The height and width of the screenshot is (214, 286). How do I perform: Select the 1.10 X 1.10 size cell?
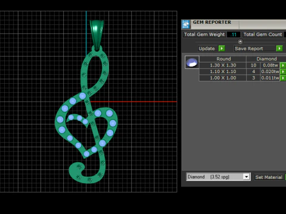coord(223,71)
